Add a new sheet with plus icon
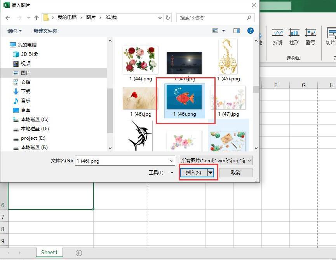The image size is (336, 260). pos(78,253)
